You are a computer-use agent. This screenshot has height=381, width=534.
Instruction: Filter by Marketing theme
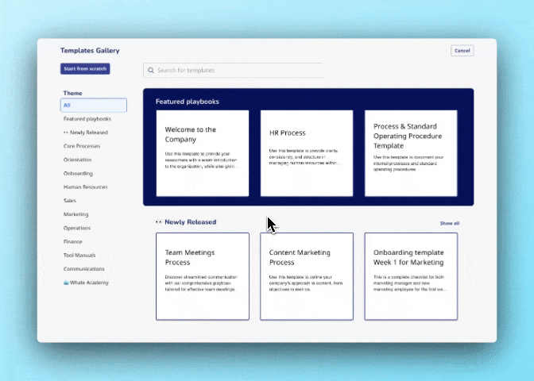[x=76, y=214]
